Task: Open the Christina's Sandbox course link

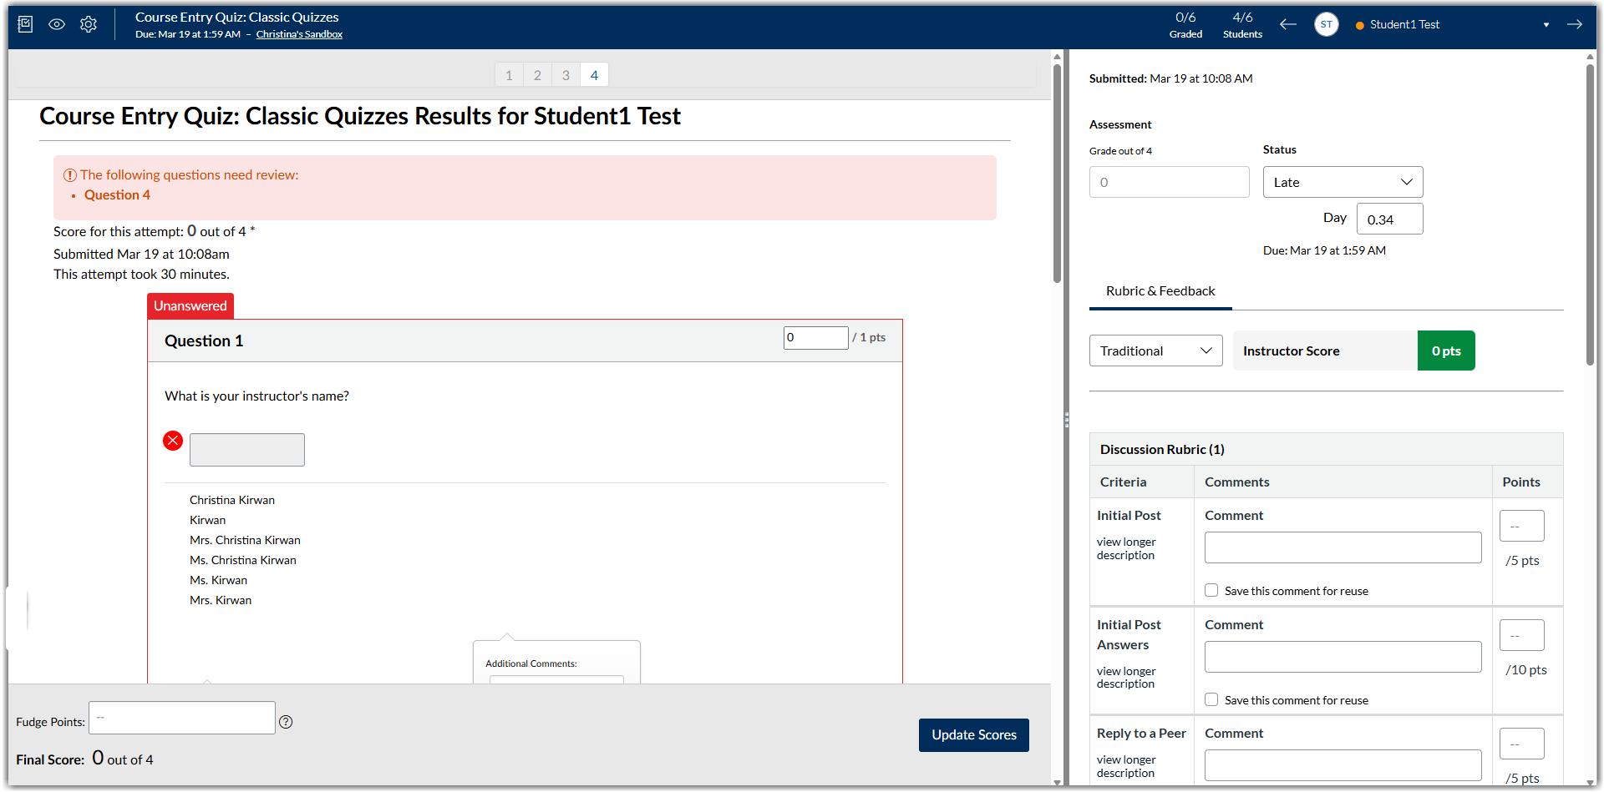Action: [299, 34]
